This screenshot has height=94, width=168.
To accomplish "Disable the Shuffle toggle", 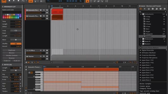I will (x=16, y=44).
